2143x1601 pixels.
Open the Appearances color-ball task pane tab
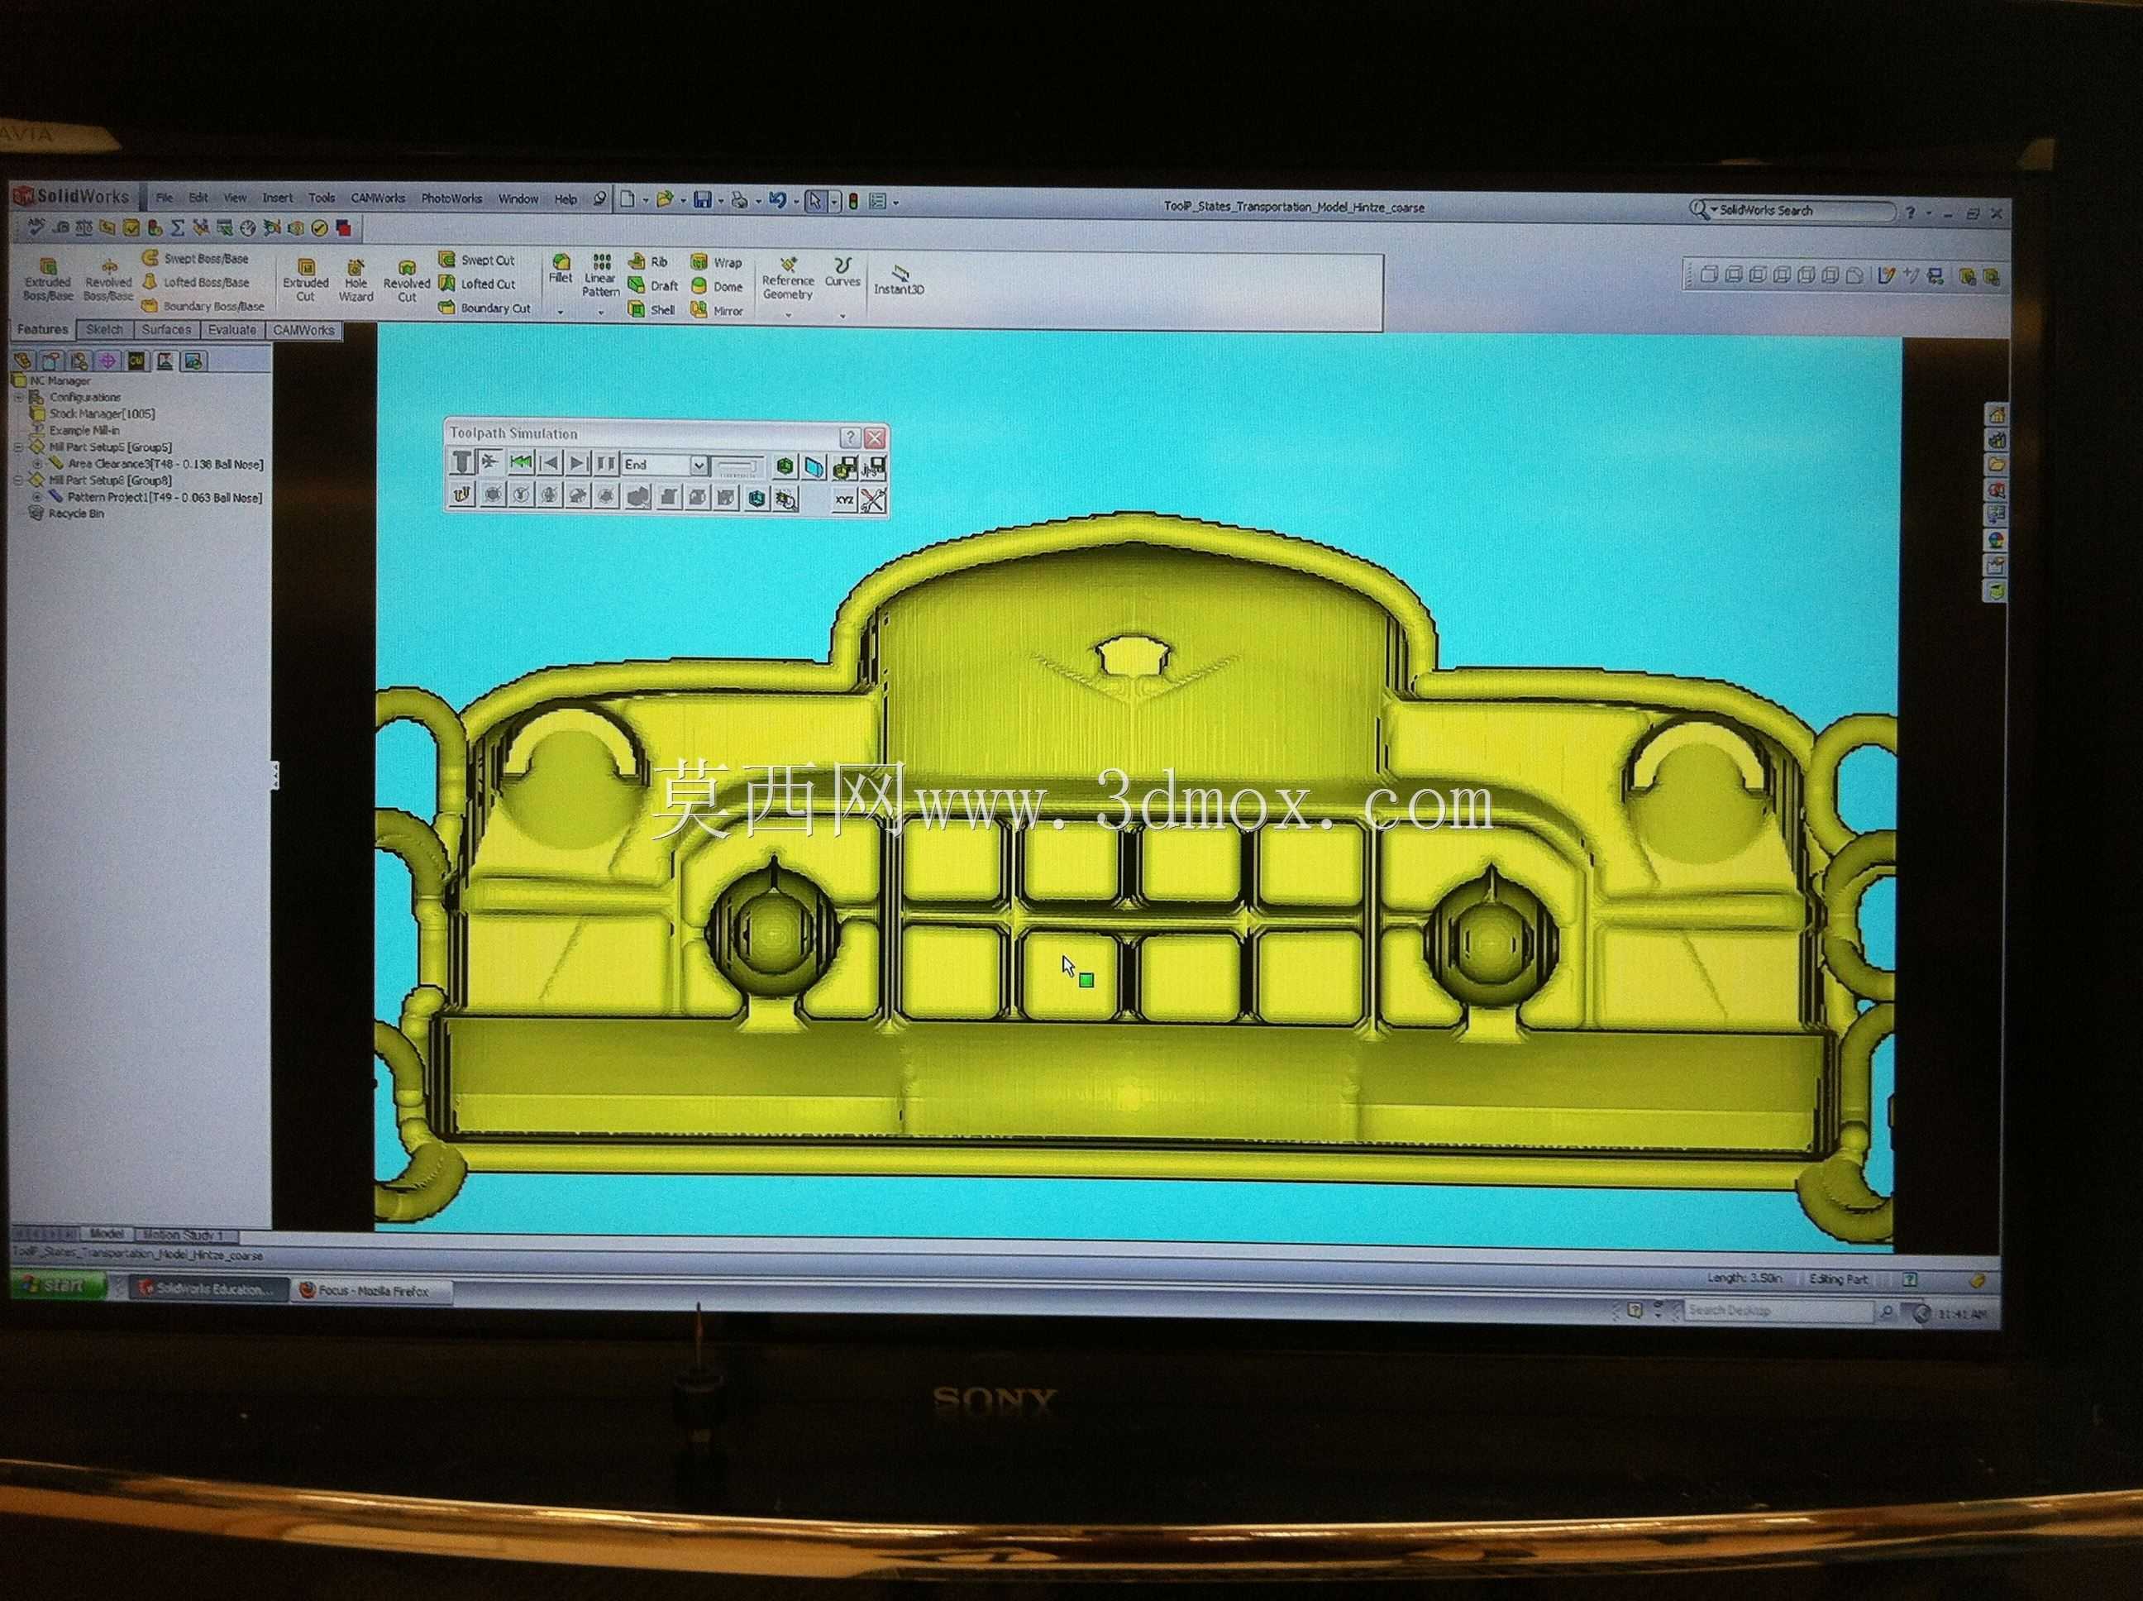pos(1997,540)
